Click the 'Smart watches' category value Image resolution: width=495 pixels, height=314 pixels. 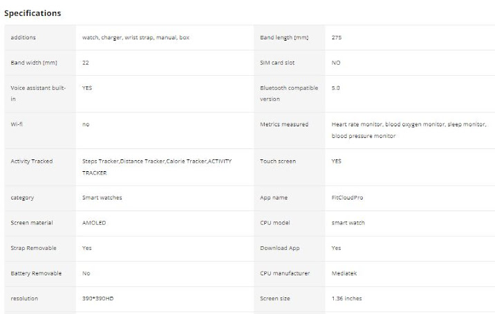(102, 197)
